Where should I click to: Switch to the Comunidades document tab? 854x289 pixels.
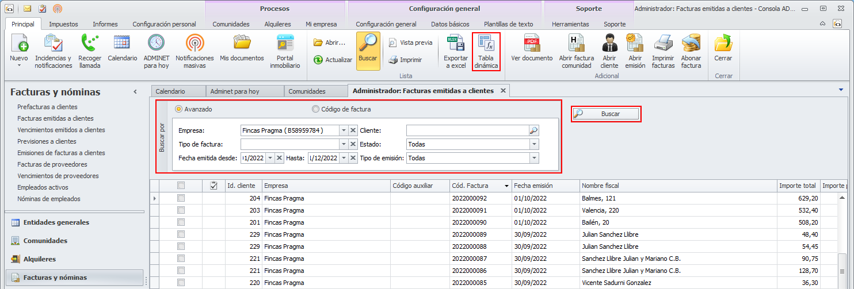click(307, 91)
